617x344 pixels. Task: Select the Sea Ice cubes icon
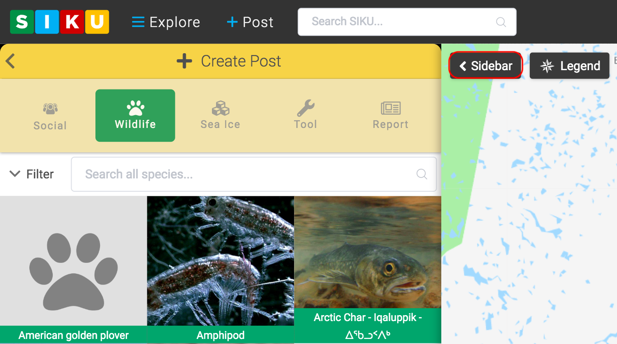[220, 109]
